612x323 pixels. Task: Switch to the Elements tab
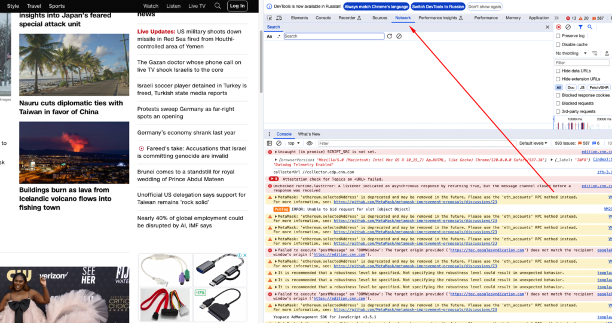point(299,18)
